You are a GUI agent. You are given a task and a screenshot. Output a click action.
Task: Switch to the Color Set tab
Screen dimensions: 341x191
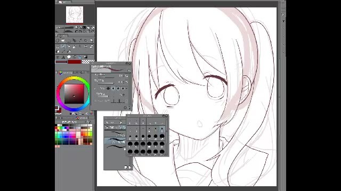click(82, 118)
